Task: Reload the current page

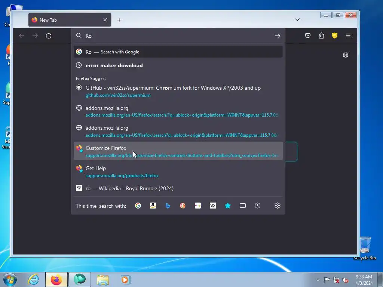Action: (x=49, y=36)
